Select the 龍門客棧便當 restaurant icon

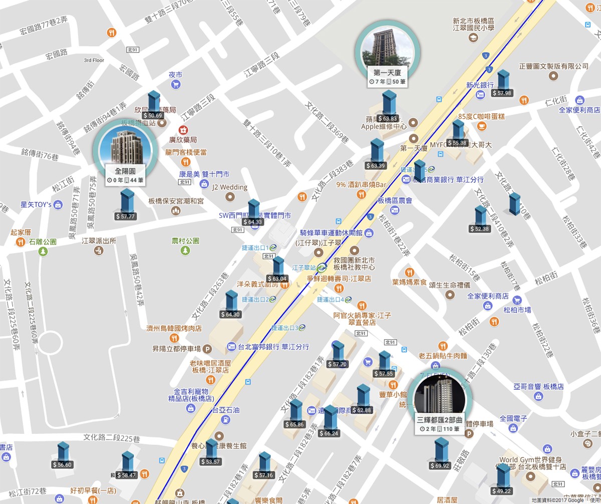[185, 162]
